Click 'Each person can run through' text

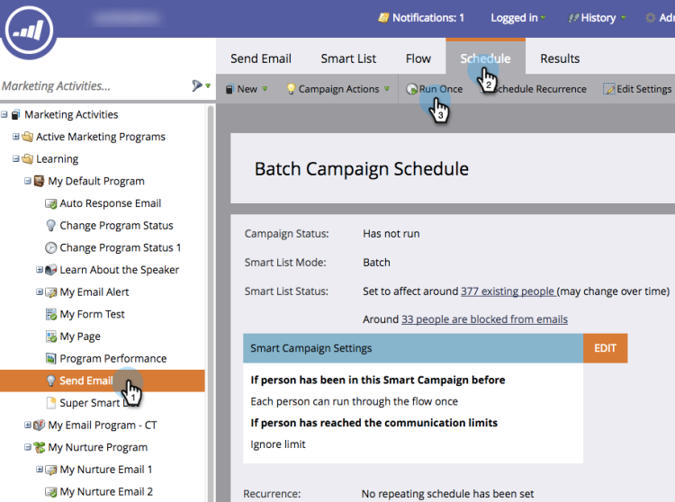354,401
